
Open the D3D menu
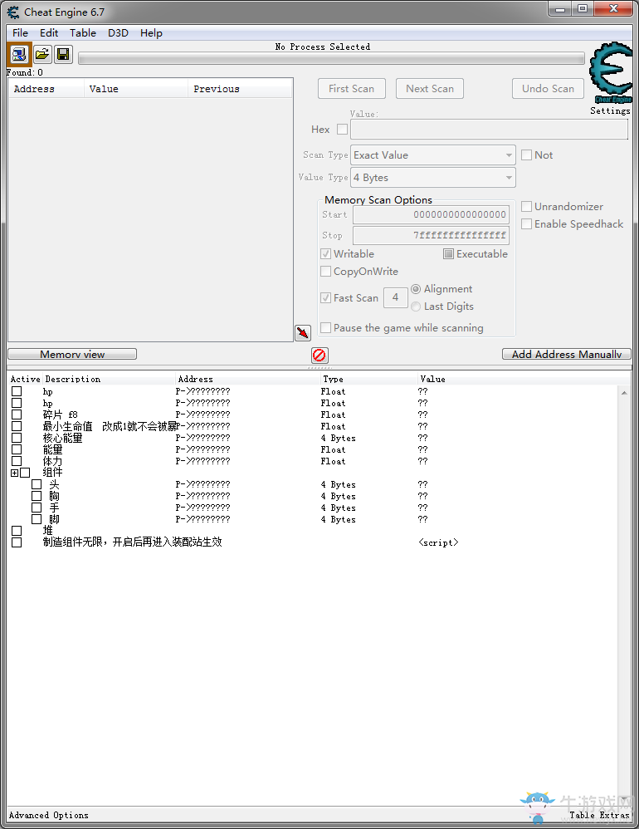pyautogui.click(x=119, y=32)
